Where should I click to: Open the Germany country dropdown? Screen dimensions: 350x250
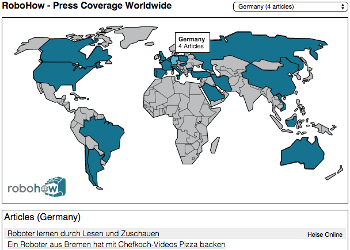click(x=290, y=7)
